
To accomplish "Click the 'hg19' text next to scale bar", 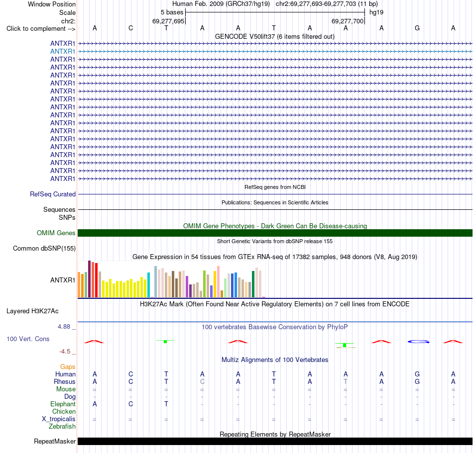I will 376,12.
